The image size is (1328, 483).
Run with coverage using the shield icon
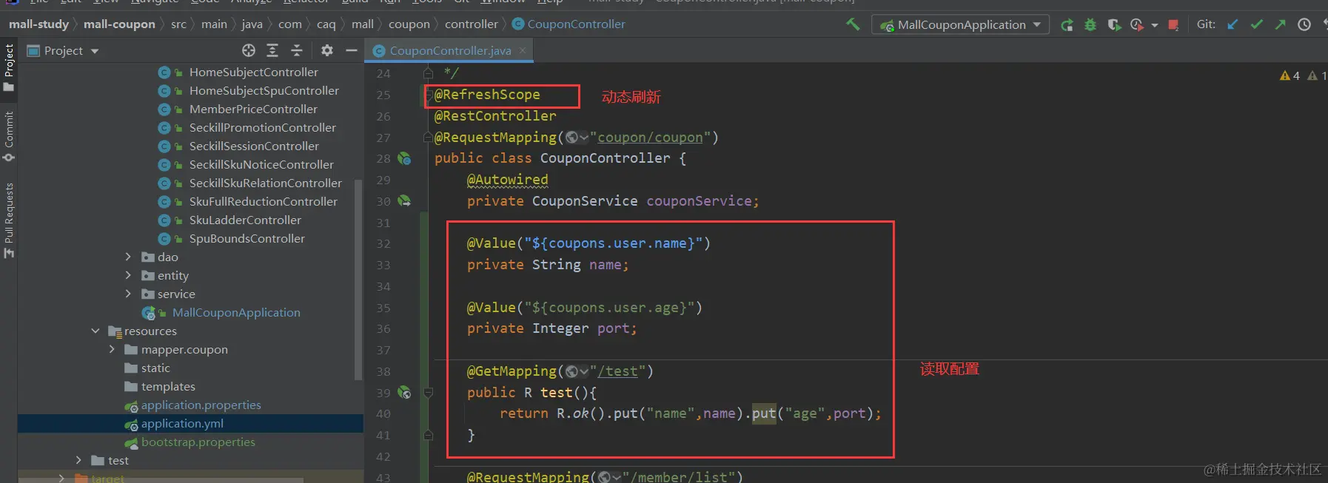click(x=1114, y=24)
